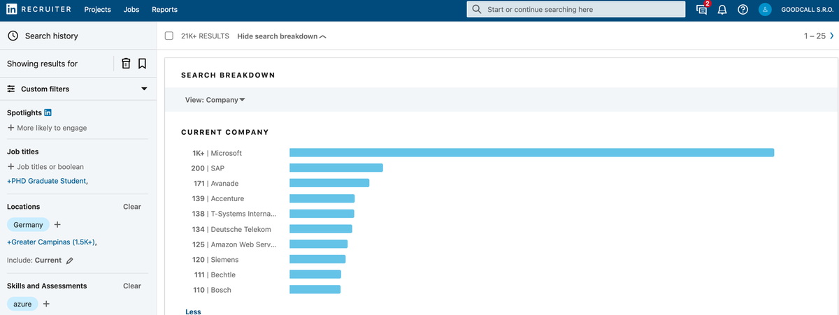Screen dimensions: 839x315
Task: Click the Job titles section heading
Action: click(x=22, y=152)
